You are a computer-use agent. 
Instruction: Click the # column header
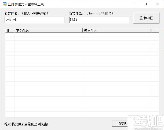point(10,31)
